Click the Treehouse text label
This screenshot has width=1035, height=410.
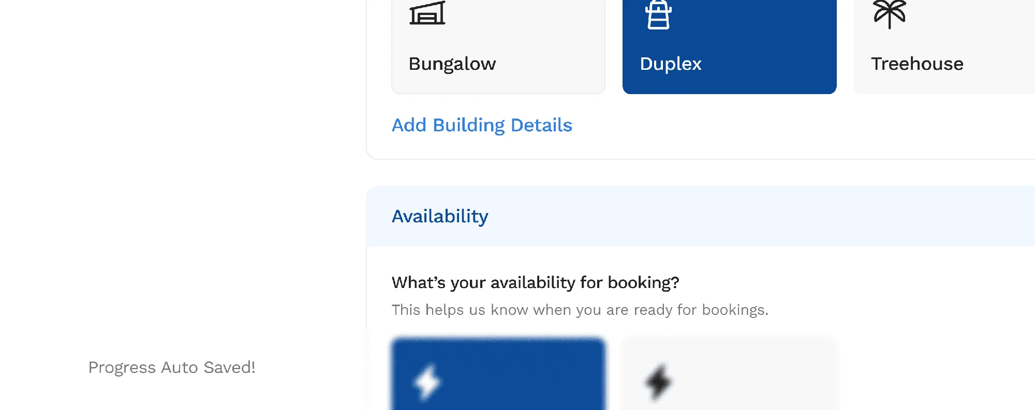(x=917, y=64)
